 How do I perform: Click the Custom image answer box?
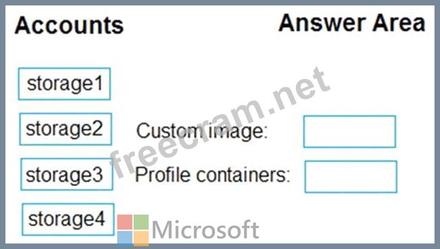click(349, 131)
